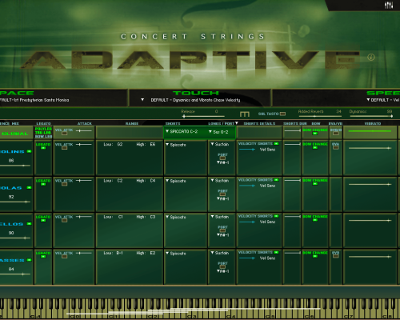Adjust the Cellos shorts duration slider
400x320 pixels.
(x=293, y=217)
